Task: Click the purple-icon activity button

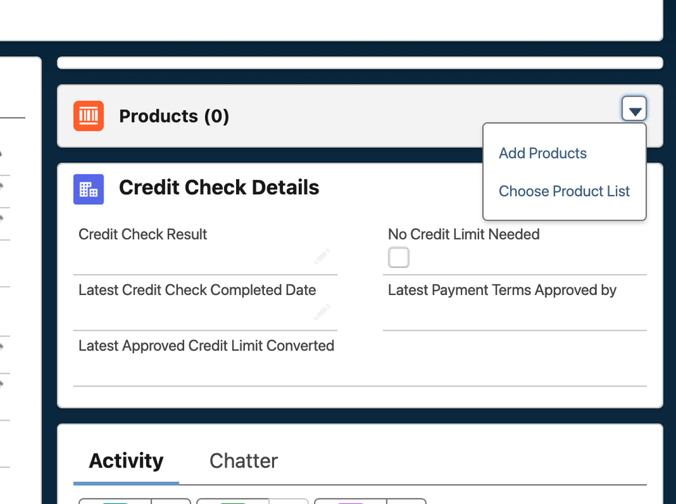Action: 351,501
